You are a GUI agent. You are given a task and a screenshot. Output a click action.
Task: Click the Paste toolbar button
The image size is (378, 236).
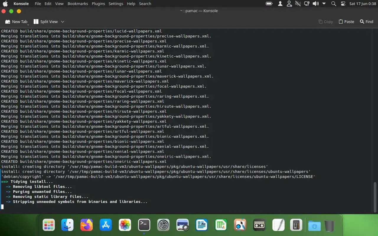tap(346, 22)
